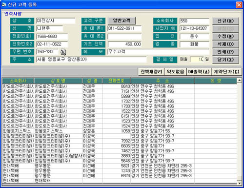Click the table scrollbar up arrow

[239, 80]
